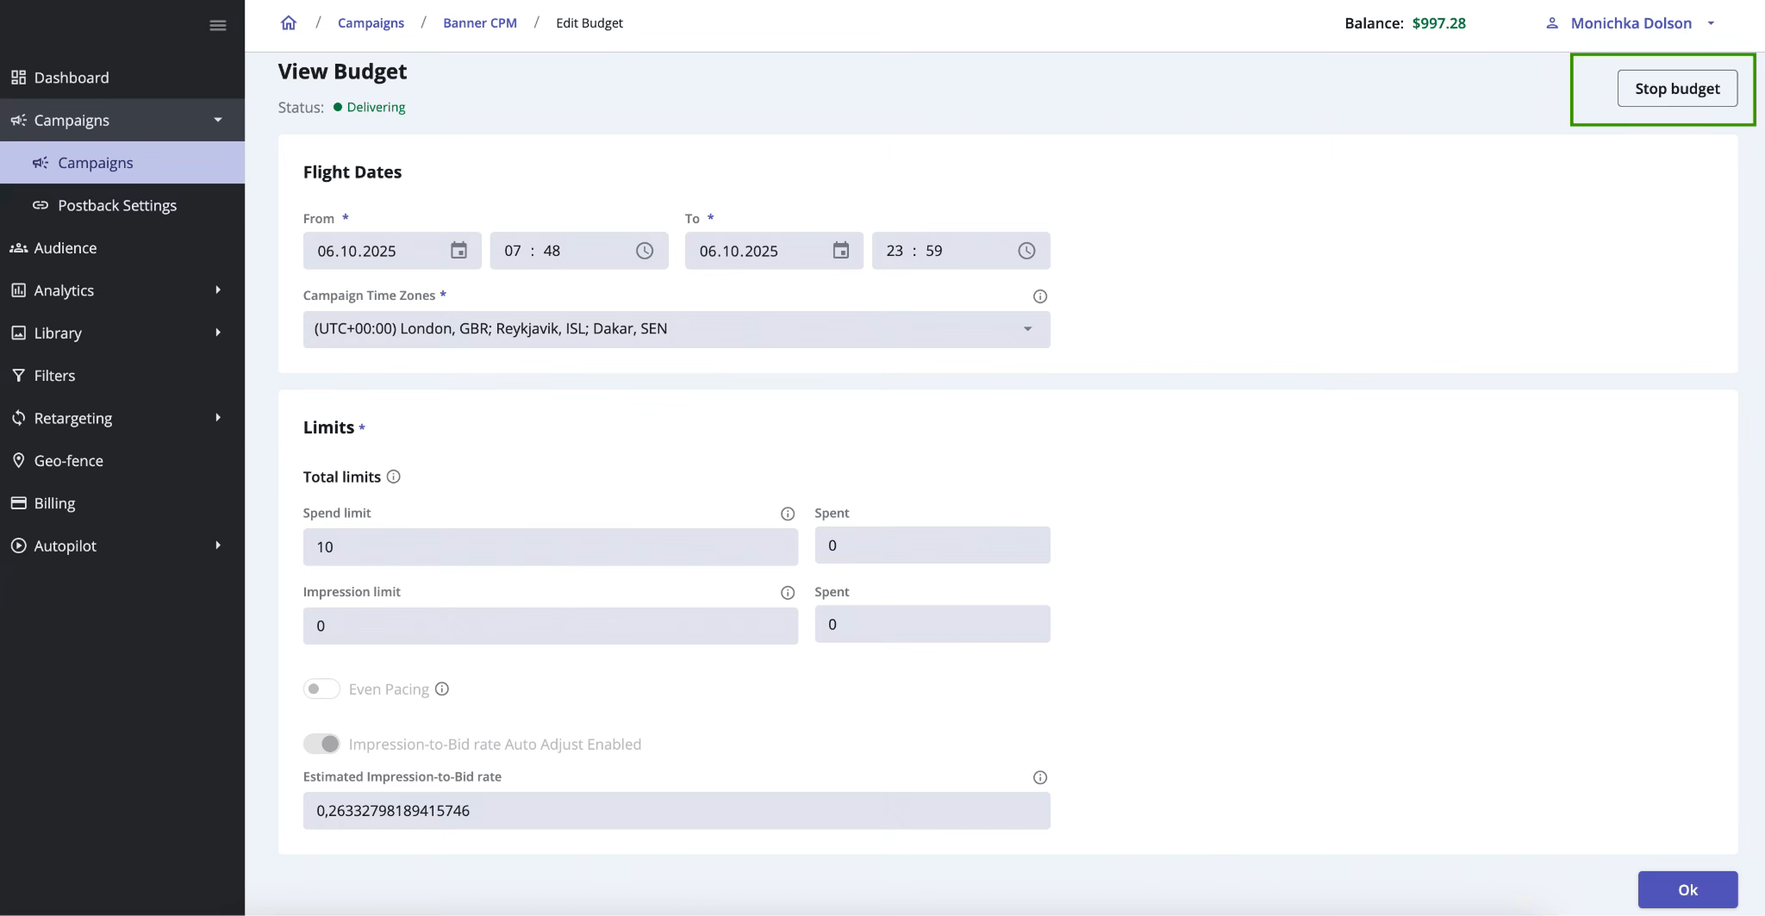The width and height of the screenshot is (1765, 916).
Task: Collapse sidebar using the hamburger icon
Action: pyautogui.click(x=218, y=25)
